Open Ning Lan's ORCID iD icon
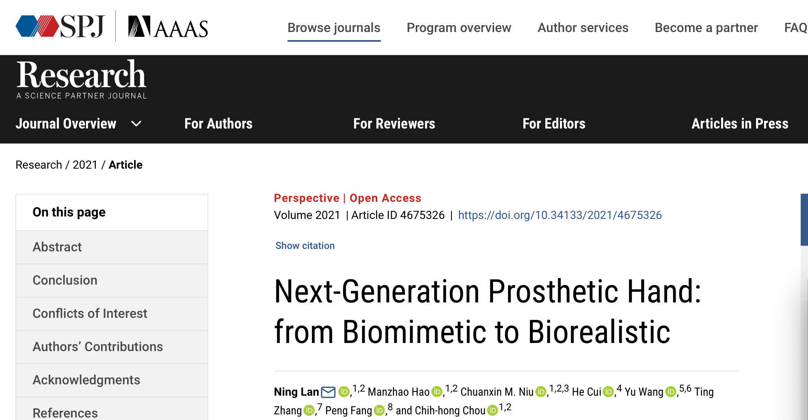Image resolution: width=808 pixels, height=420 pixels. [344, 392]
